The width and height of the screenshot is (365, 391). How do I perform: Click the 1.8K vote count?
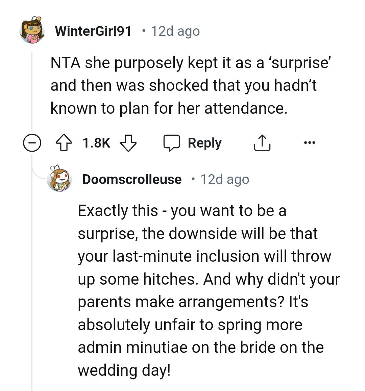click(x=96, y=142)
